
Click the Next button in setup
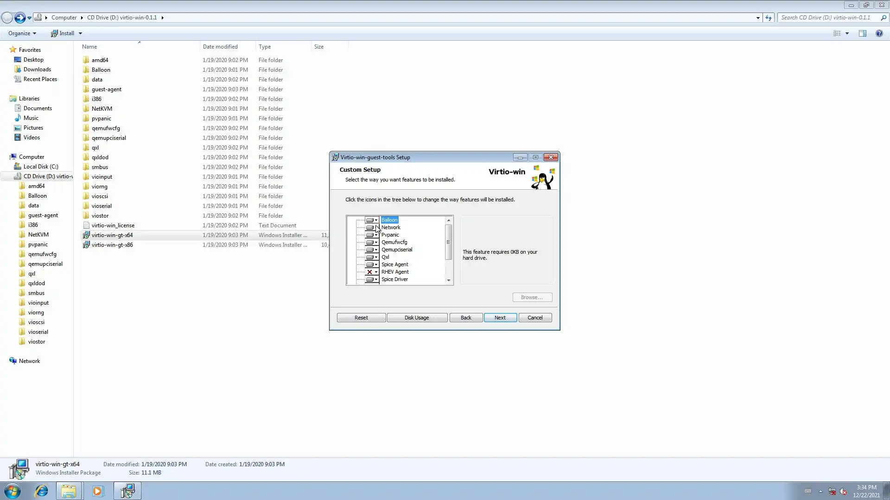[500, 318]
